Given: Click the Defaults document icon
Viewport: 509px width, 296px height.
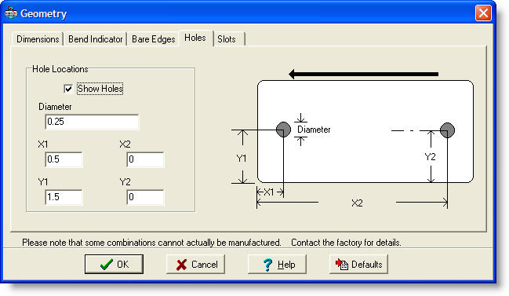Looking at the screenshot, I should coord(342,264).
